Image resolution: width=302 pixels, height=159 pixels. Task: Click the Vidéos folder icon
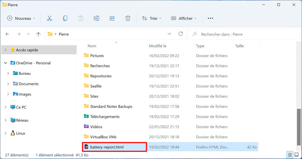tap(86, 126)
